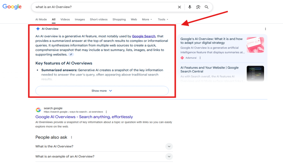Image resolution: width=283 pixels, height=163 pixels.
Task: Click the Google logo to go home
Action: point(12,7)
